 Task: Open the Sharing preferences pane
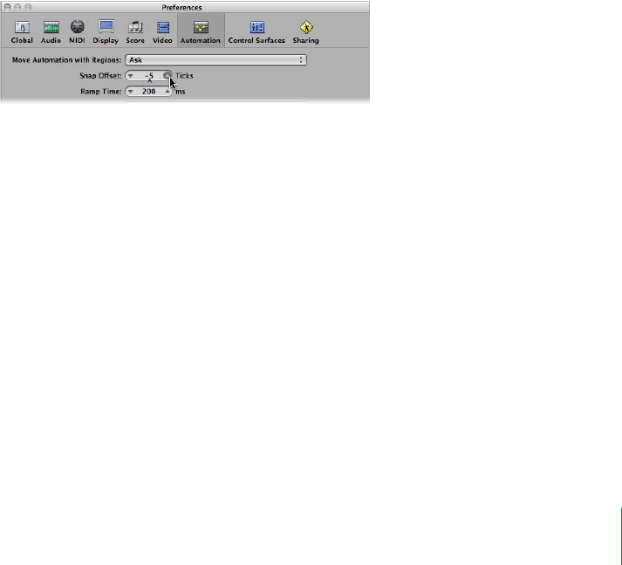coord(305,32)
